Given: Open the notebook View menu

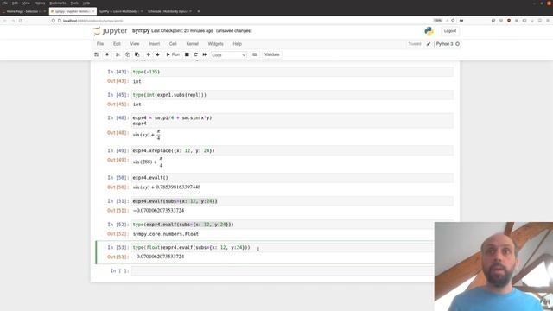Looking at the screenshot, I should (x=135, y=44).
